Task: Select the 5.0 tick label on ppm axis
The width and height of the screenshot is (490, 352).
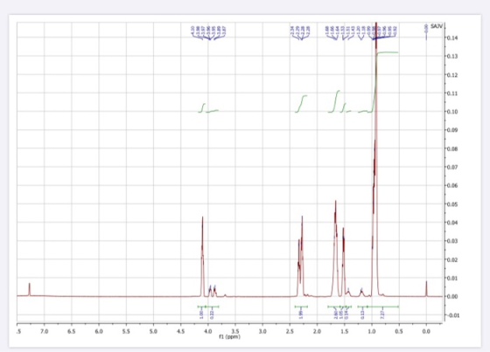Action: pos(153,331)
